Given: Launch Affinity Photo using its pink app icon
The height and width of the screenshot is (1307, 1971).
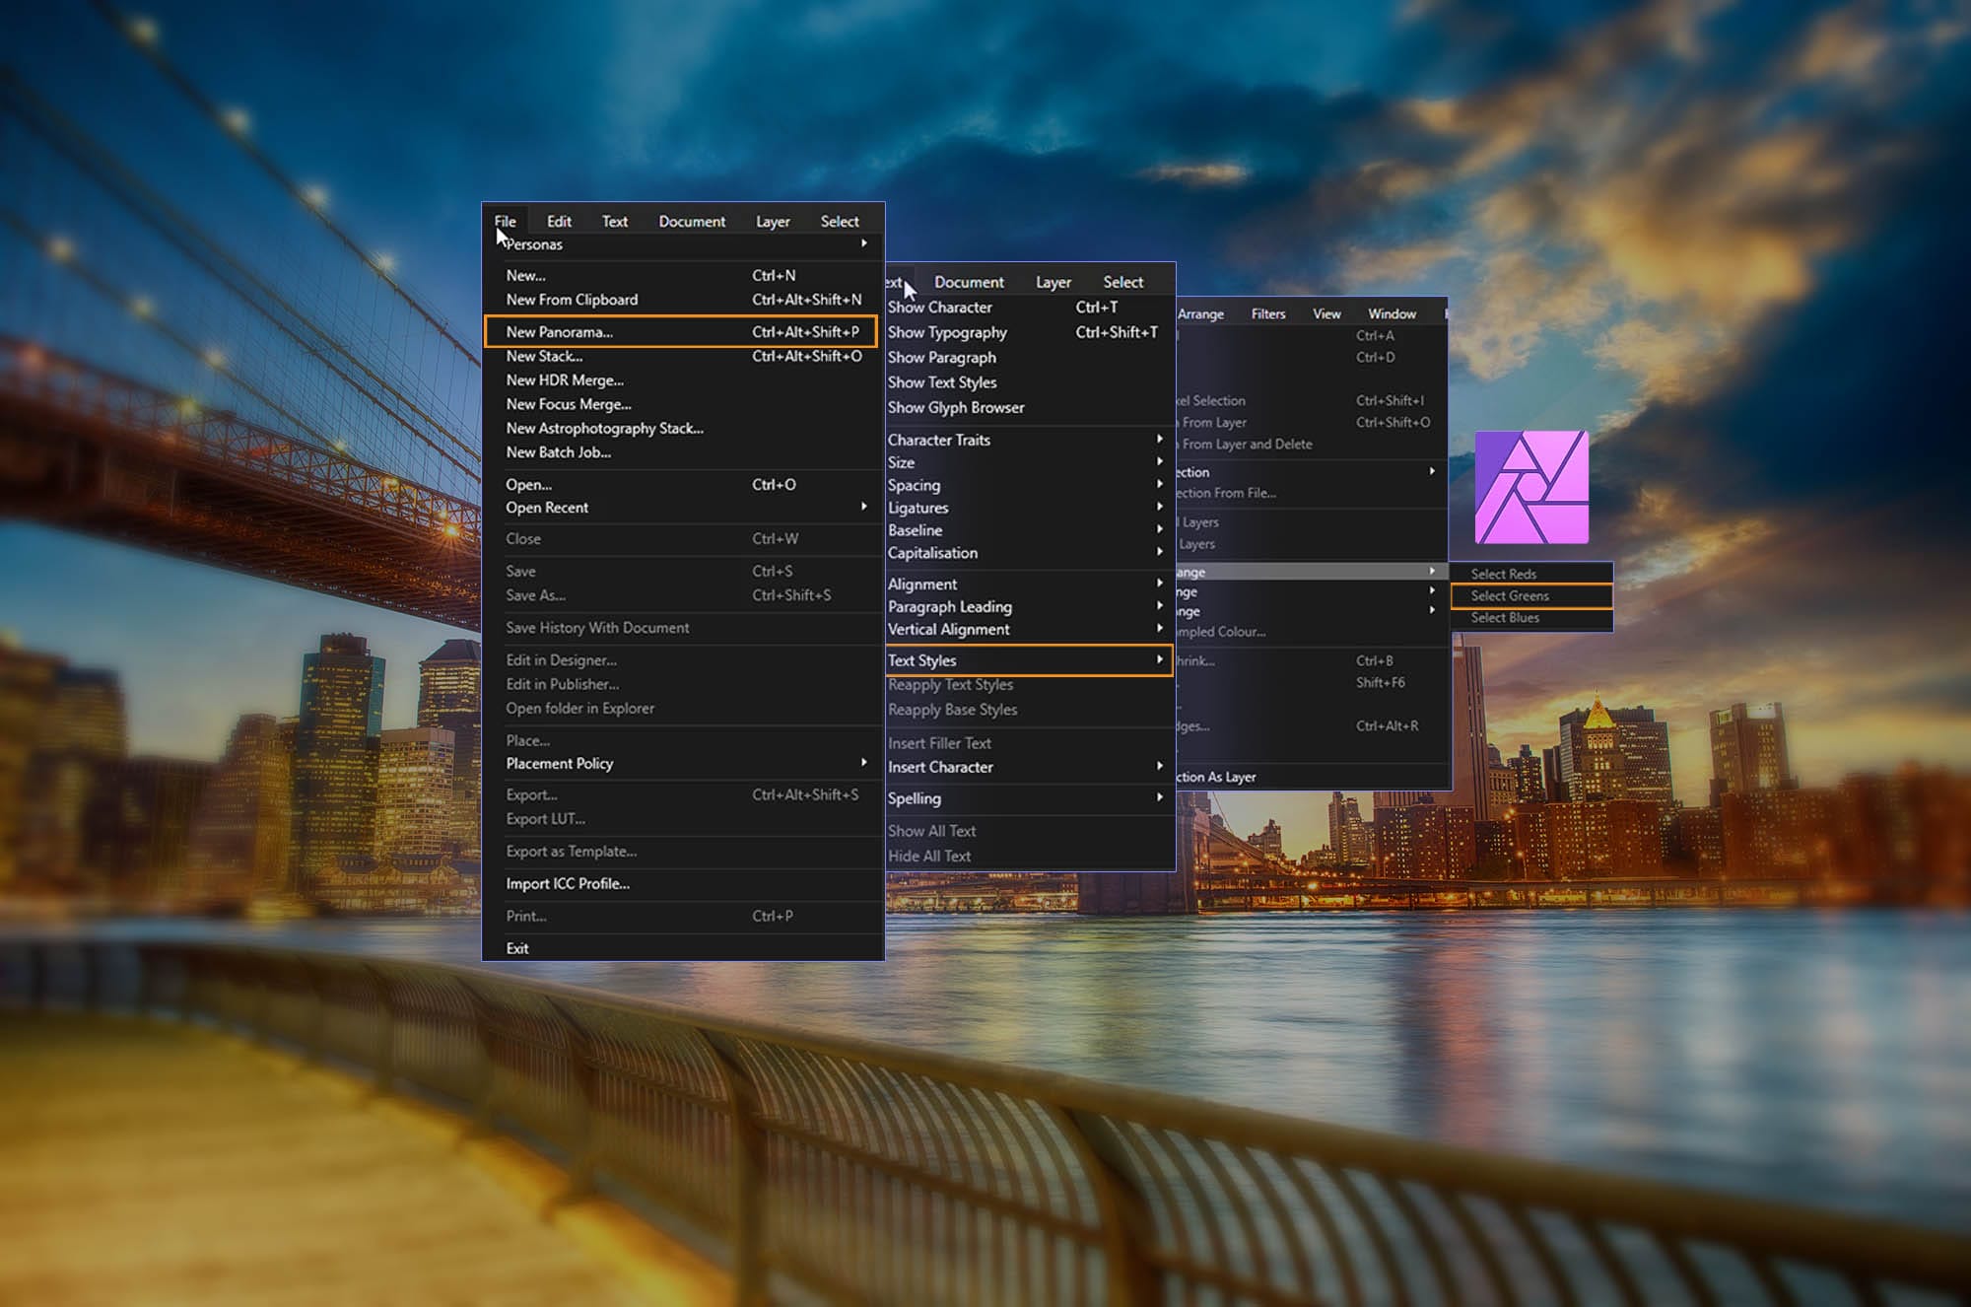Looking at the screenshot, I should (1530, 488).
